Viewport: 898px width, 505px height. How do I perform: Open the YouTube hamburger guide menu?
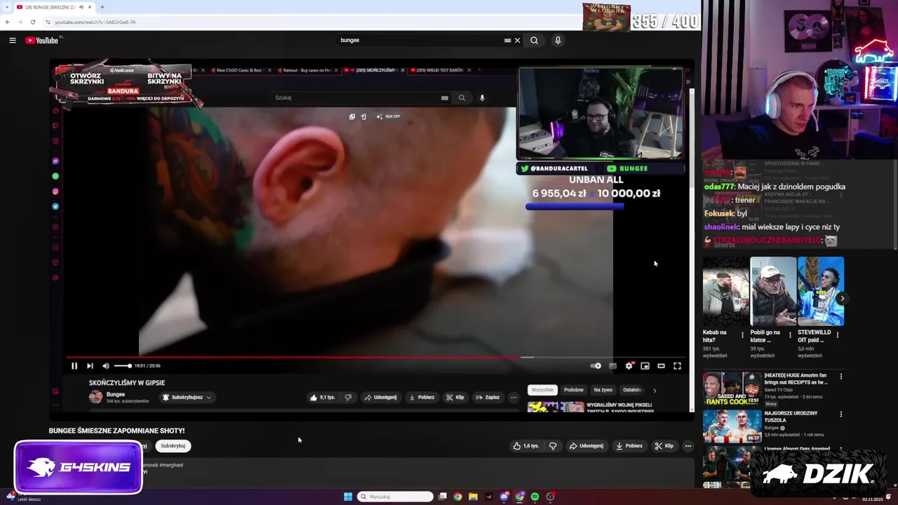pyautogui.click(x=13, y=41)
